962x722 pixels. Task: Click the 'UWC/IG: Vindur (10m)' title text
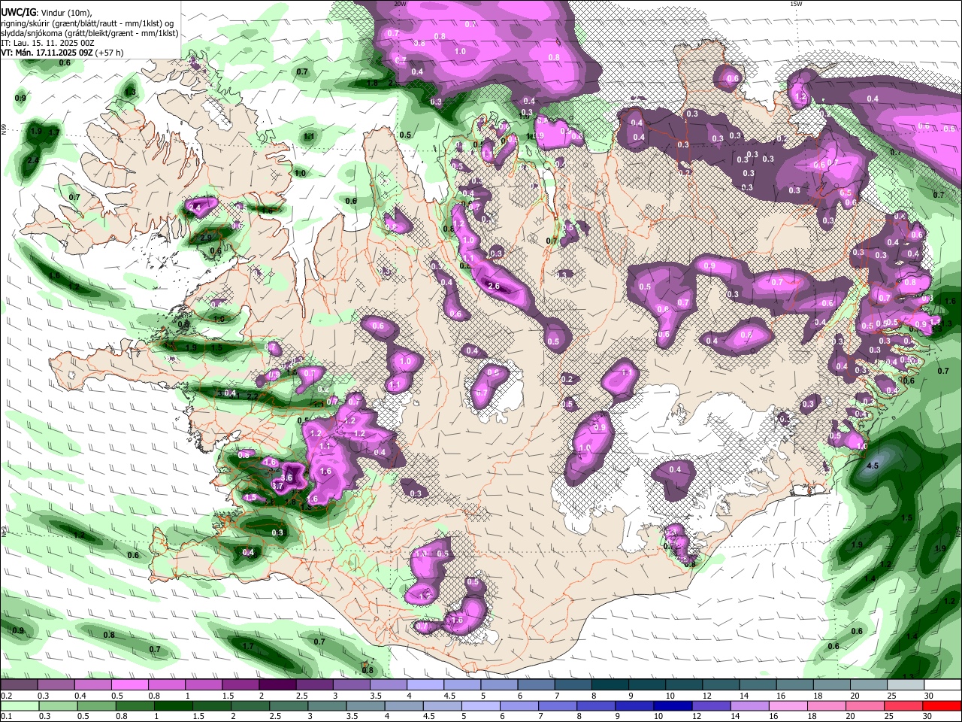click(47, 13)
